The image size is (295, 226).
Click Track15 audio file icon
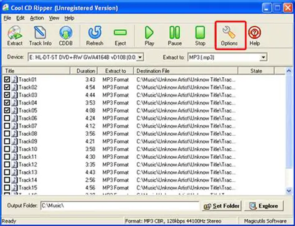[x=14, y=187]
